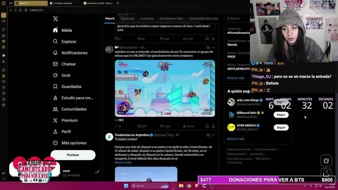The width and height of the screenshot is (338, 190).
Task: Click the gamepad GX Corner sidebar icon
Action: 3,21
